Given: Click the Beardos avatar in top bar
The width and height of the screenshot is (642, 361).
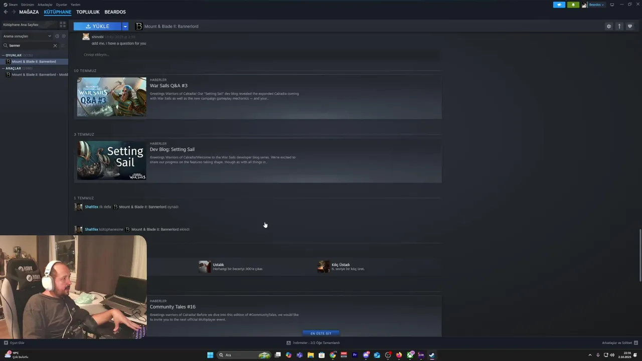Looking at the screenshot, I should point(584,5).
